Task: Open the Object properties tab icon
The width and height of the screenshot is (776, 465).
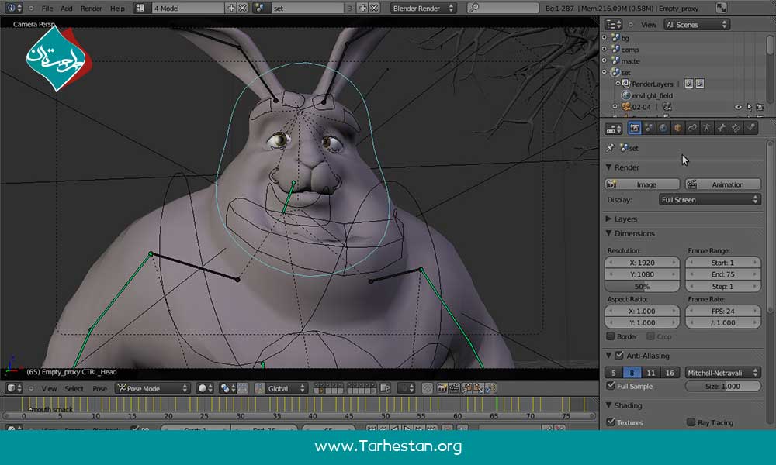Action: point(678,129)
